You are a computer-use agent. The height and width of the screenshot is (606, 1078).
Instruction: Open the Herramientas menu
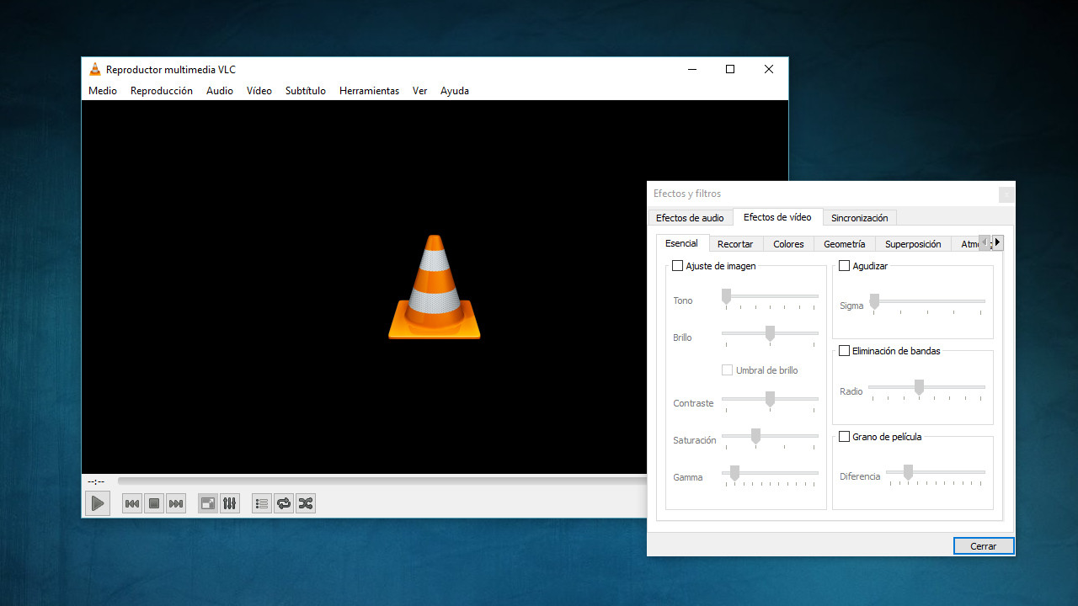coord(369,90)
